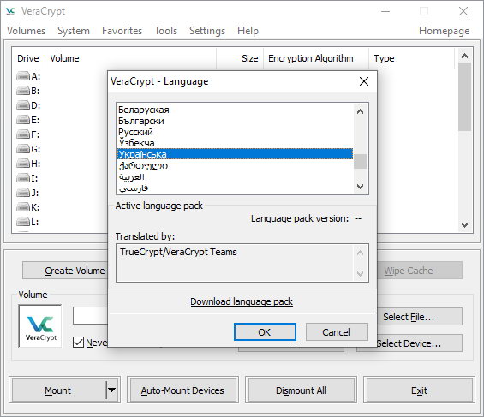This screenshot has height=417, width=484.
Task: Click language list scroll down arrow
Action: point(360,187)
